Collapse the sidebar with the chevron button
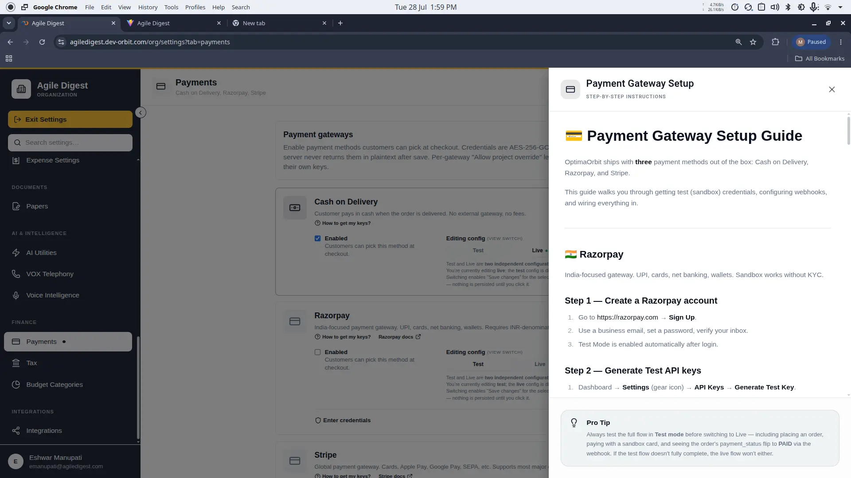Screen dimensions: 851x478 141,112
